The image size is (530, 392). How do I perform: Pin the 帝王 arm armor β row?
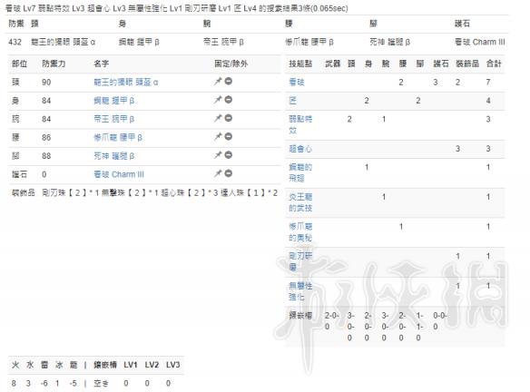[x=217, y=118]
